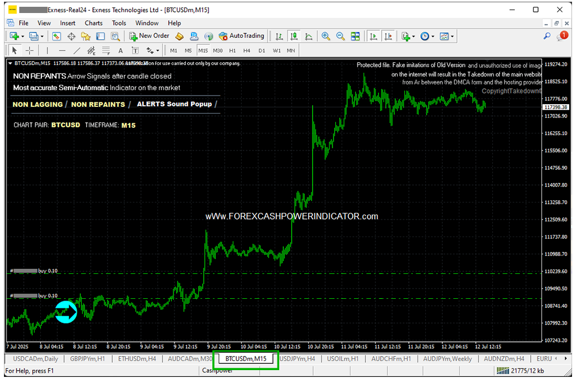Select the equidistant channel tool
This screenshot has width=576, height=382.
[x=91, y=50]
